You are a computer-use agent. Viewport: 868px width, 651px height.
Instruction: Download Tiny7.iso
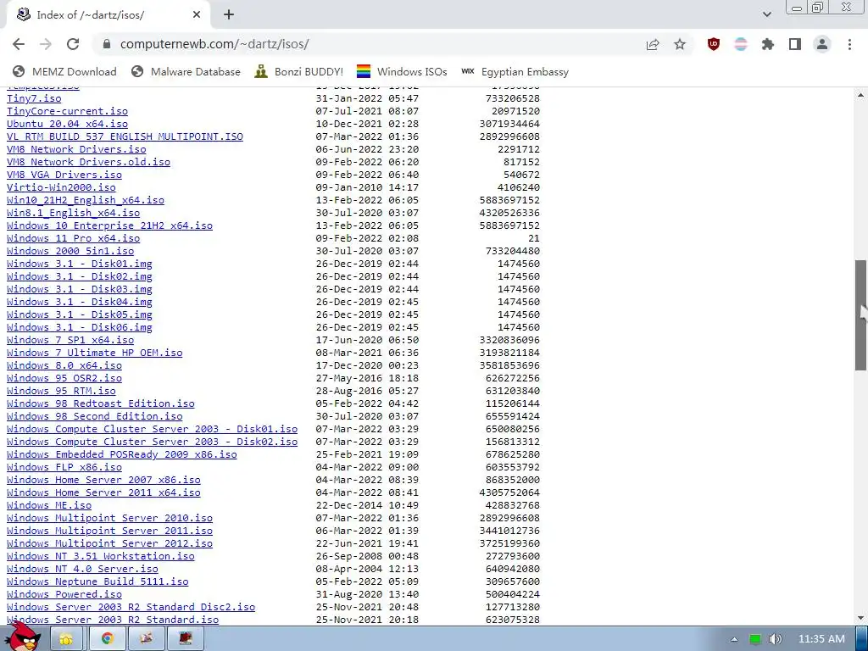tap(34, 98)
